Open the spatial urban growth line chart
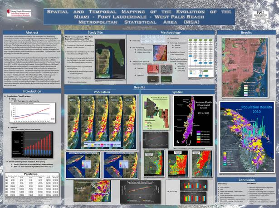279x208 pixels. coord(156,140)
